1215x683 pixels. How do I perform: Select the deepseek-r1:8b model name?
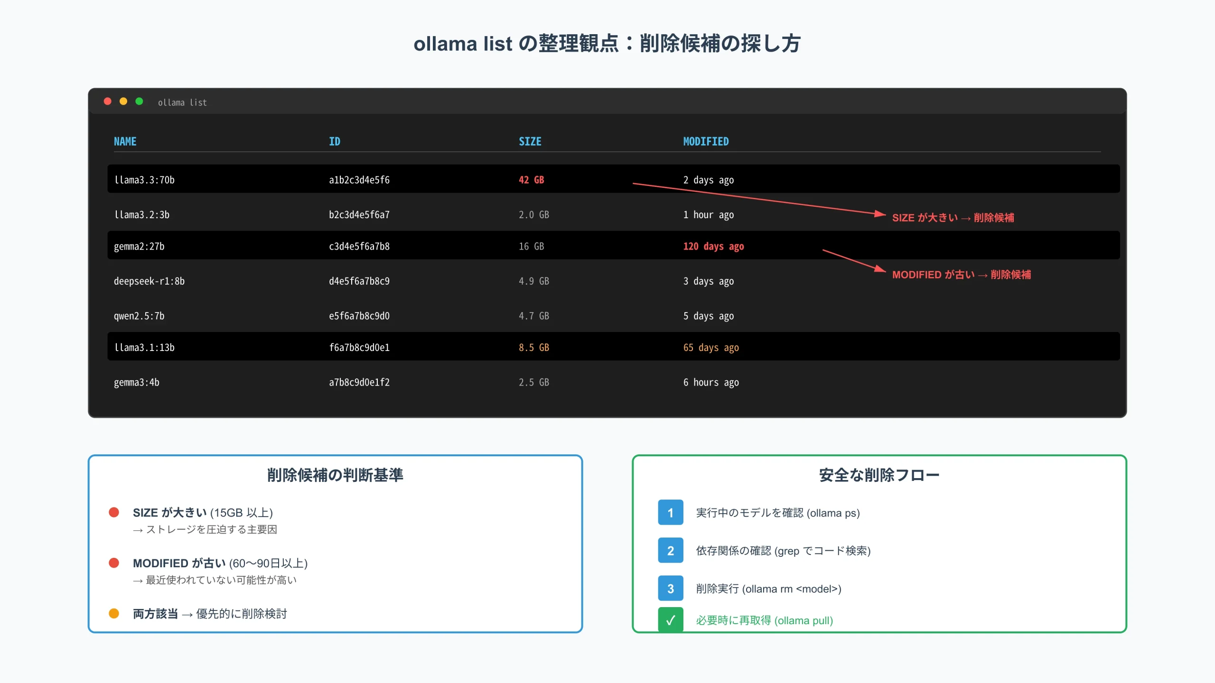[149, 281]
